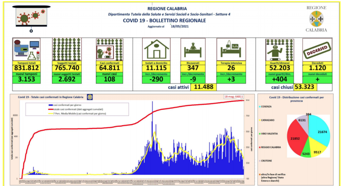This screenshot has height=186, width=343.
Task: Click the Casi confermati infection icon
Action: click(109, 49)
